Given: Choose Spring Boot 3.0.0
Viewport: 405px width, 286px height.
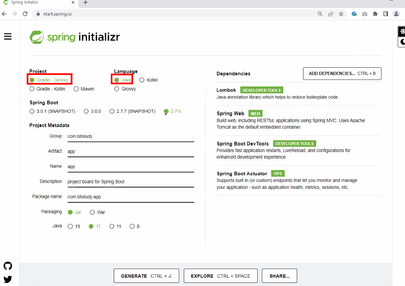Looking at the screenshot, I should coord(93,111).
